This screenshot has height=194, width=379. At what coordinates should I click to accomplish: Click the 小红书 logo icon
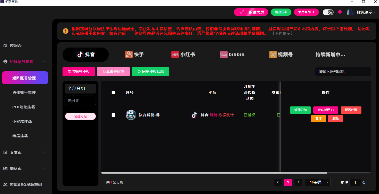point(175,55)
